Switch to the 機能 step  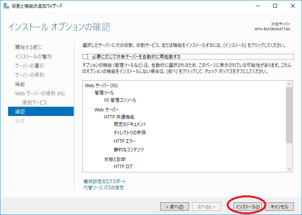tap(20, 84)
